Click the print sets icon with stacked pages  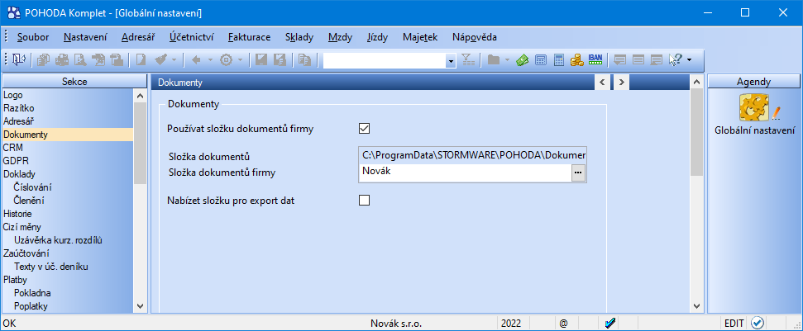click(x=44, y=60)
